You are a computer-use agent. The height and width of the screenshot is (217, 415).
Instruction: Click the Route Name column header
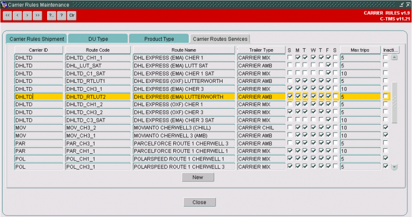[x=184, y=50]
